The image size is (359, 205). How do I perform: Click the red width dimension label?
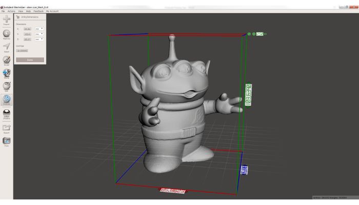click(173, 191)
